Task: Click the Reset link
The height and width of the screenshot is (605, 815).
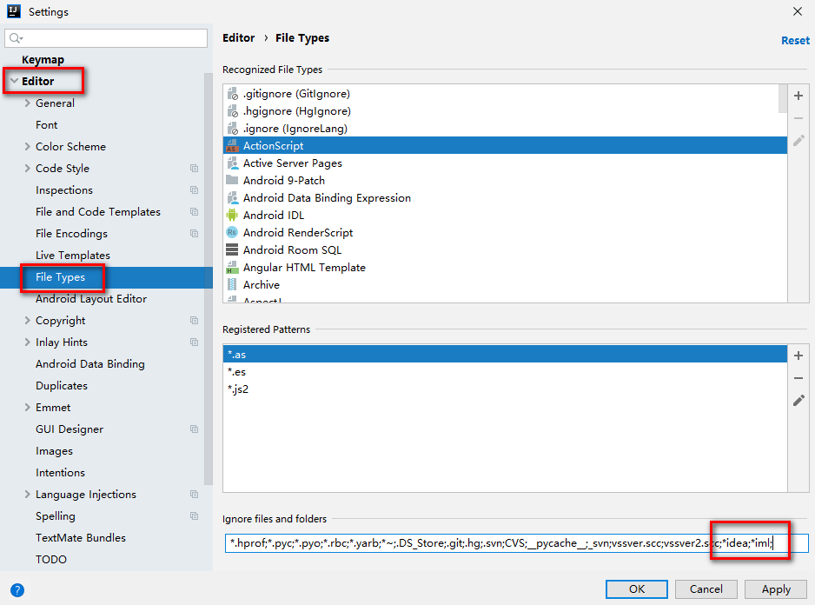Action: pos(795,40)
